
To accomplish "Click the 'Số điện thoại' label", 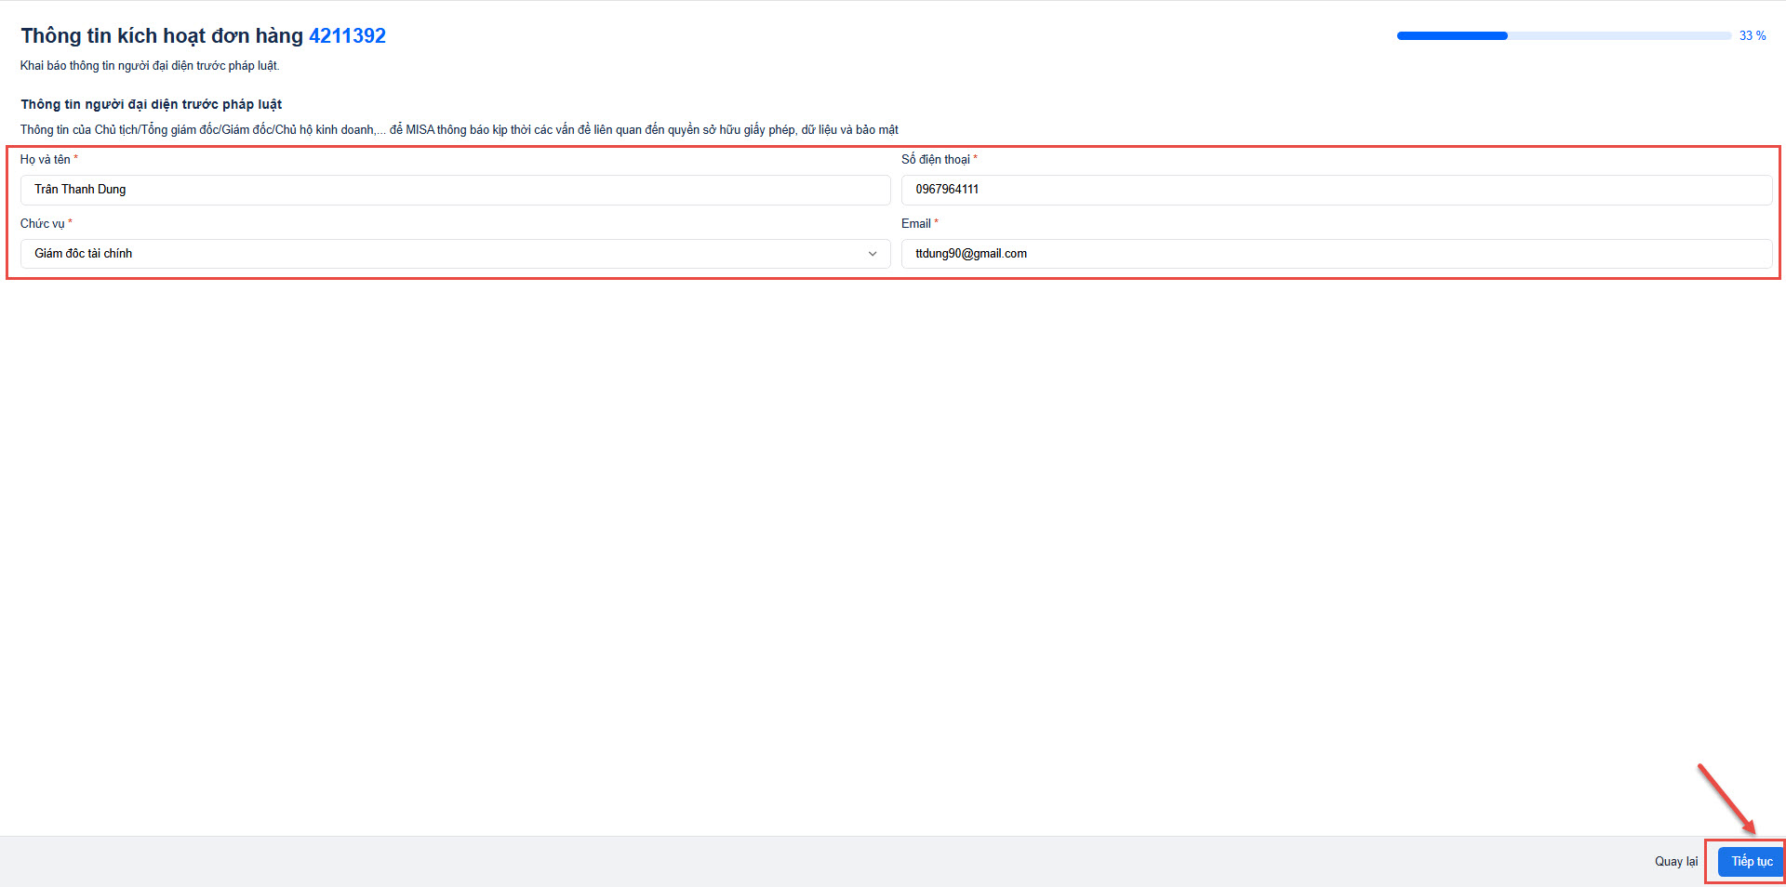I will point(935,160).
